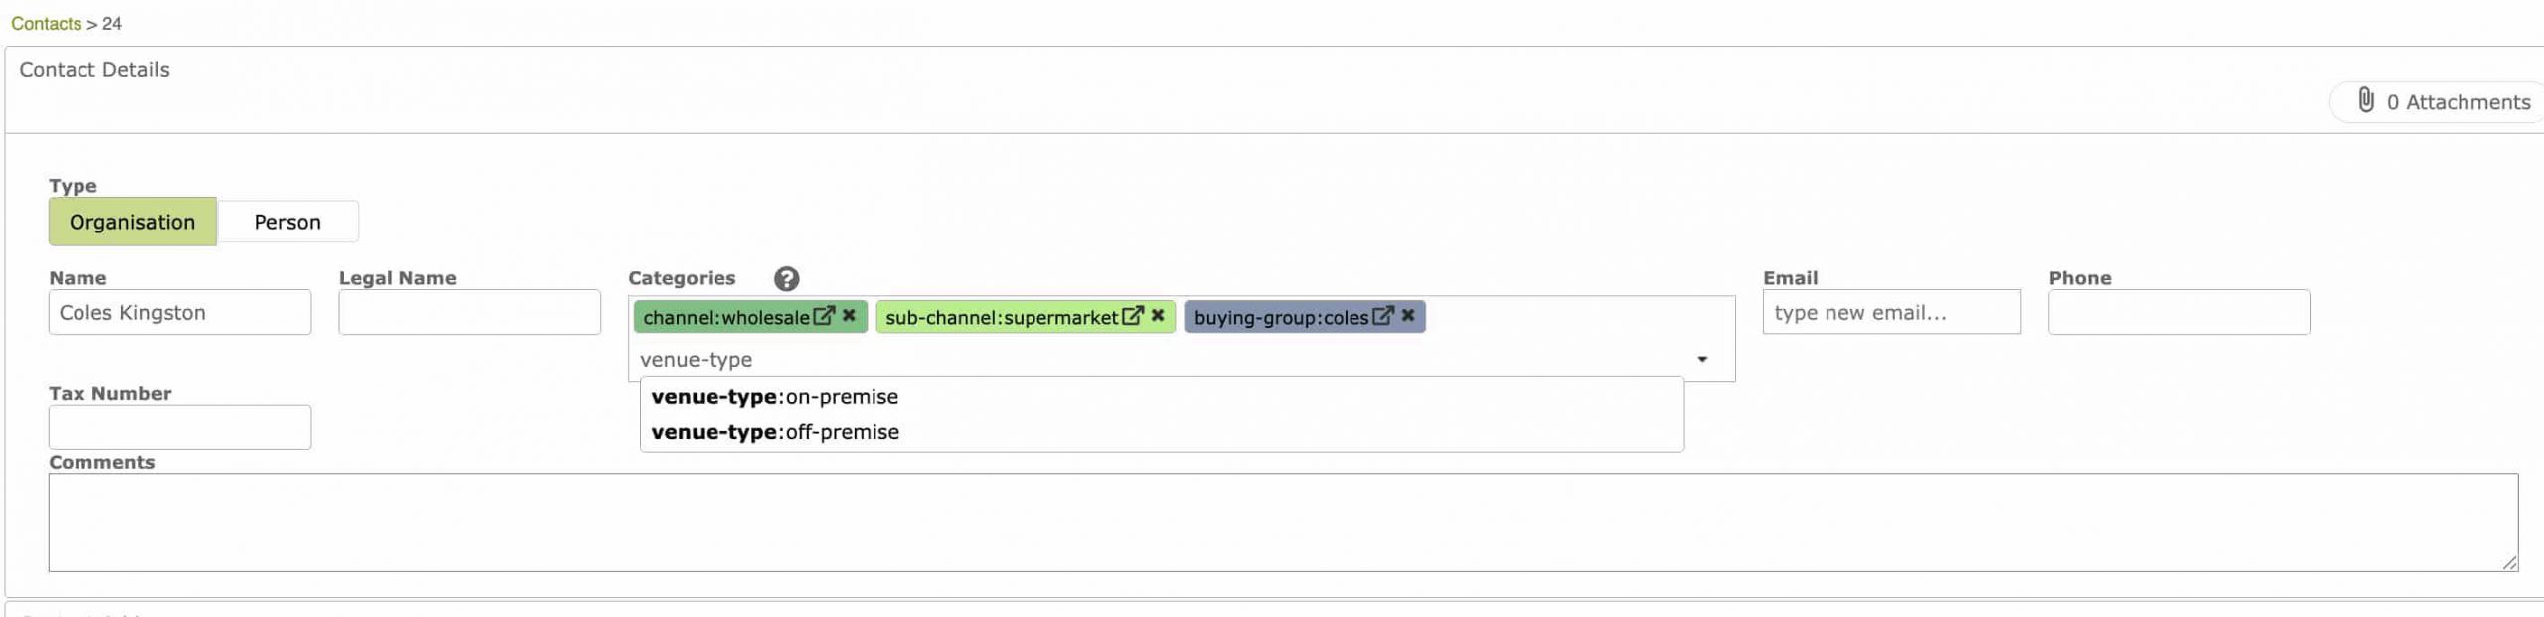Select the Organisation contact type
This screenshot has height=617, width=2544.
132,222
